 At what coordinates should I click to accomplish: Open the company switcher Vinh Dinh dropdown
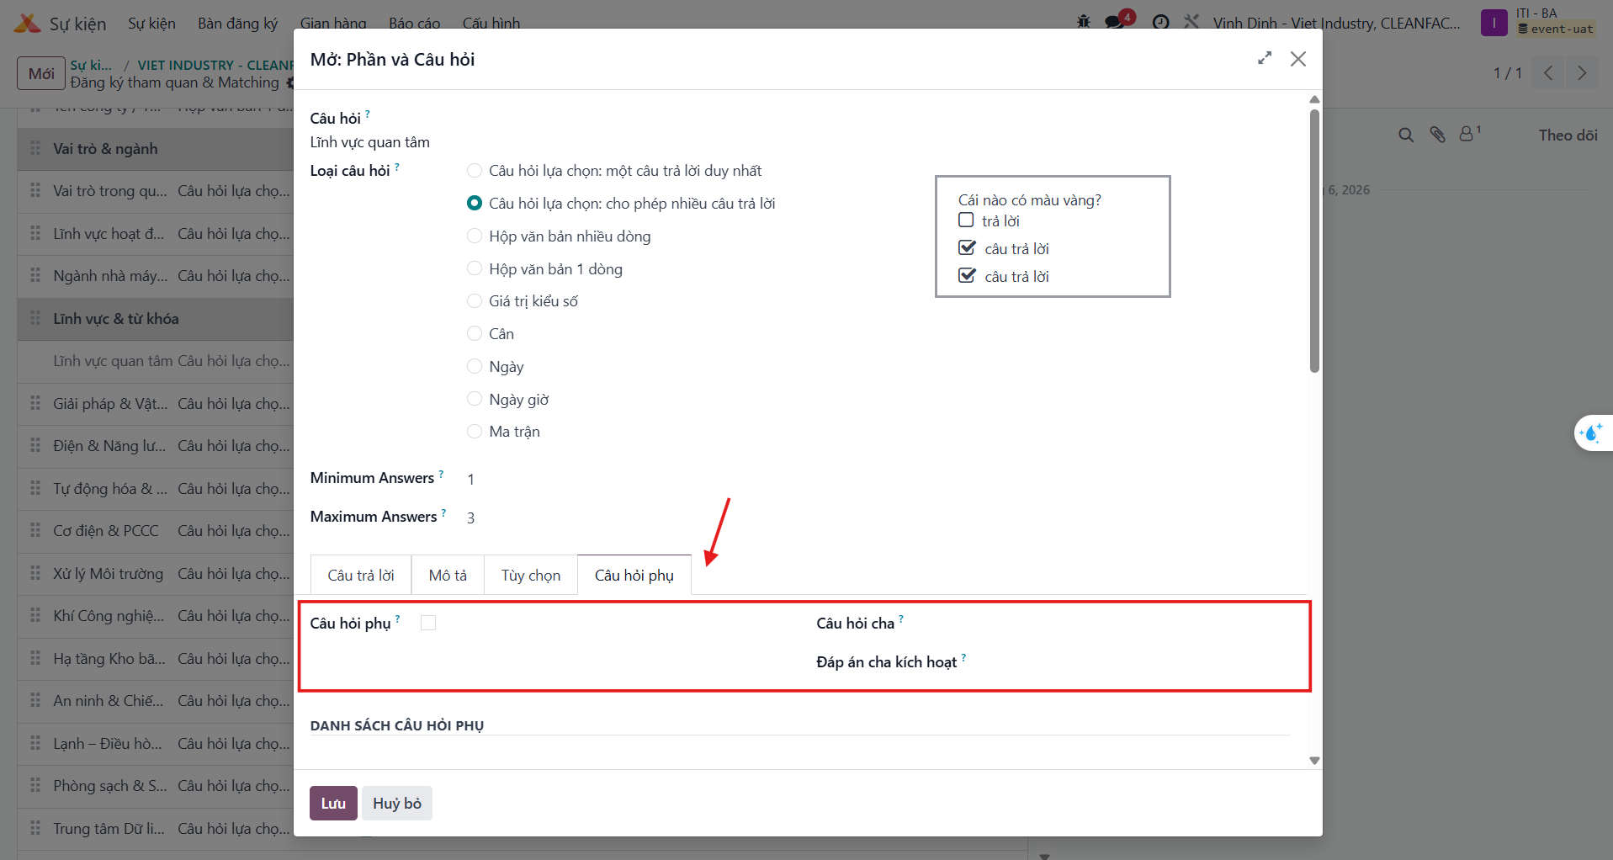(x=1336, y=23)
